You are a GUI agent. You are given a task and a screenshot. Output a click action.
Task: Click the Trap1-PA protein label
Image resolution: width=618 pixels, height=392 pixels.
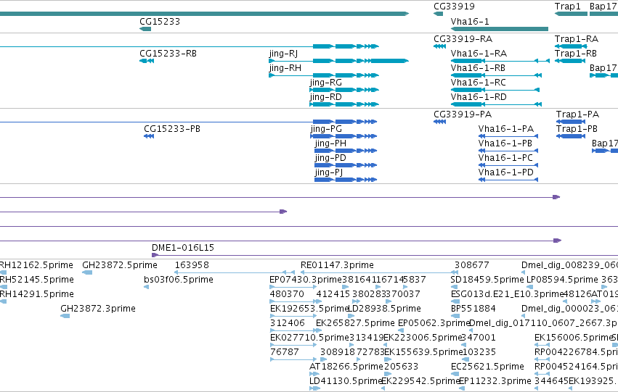pyautogui.click(x=577, y=114)
